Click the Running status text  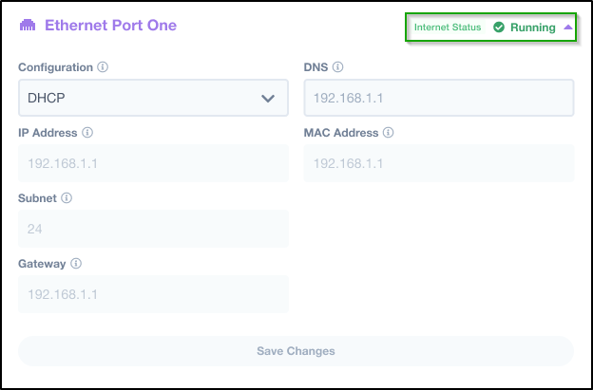(533, 28)
